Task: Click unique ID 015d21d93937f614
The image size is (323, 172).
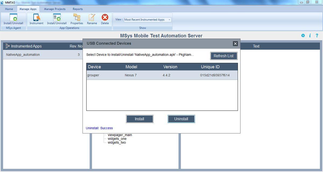Action: 215,75
